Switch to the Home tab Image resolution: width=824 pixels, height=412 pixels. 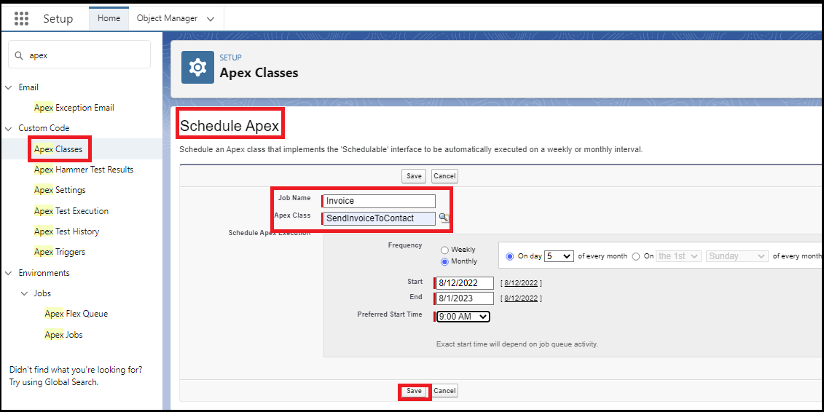pyautogui.click(x=109, y=18)
